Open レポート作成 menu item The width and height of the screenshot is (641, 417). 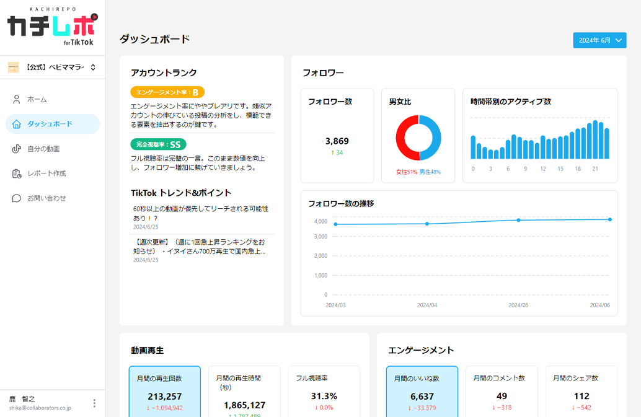click(46, 173)
